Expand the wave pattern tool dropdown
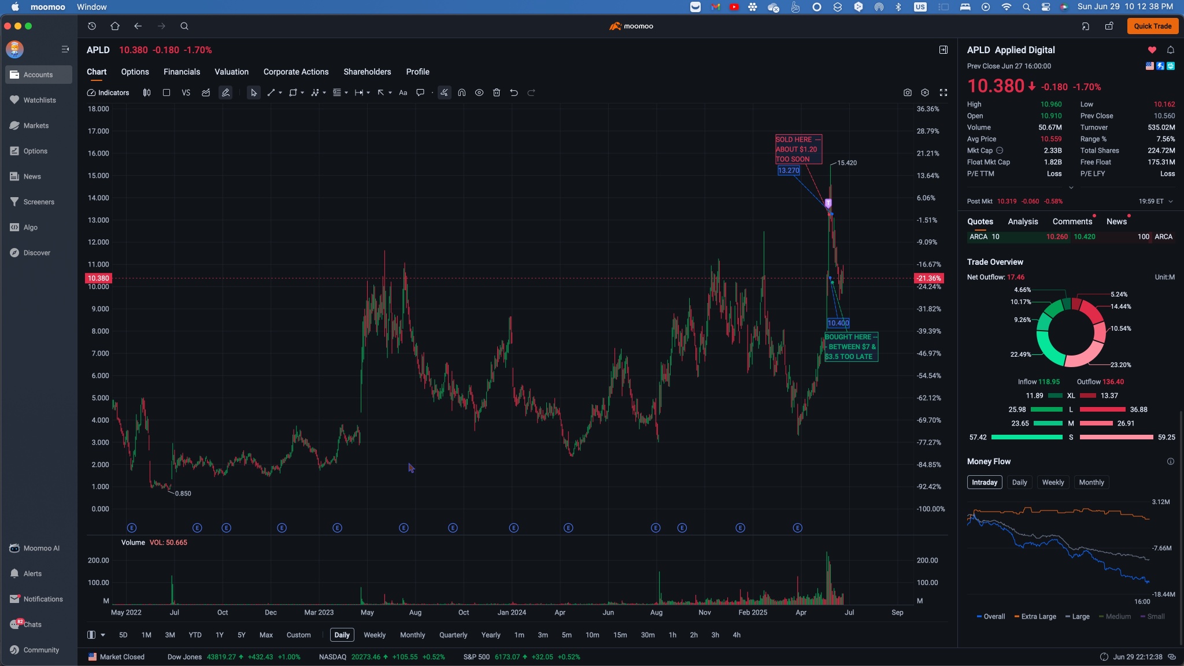 pos(324,92)
